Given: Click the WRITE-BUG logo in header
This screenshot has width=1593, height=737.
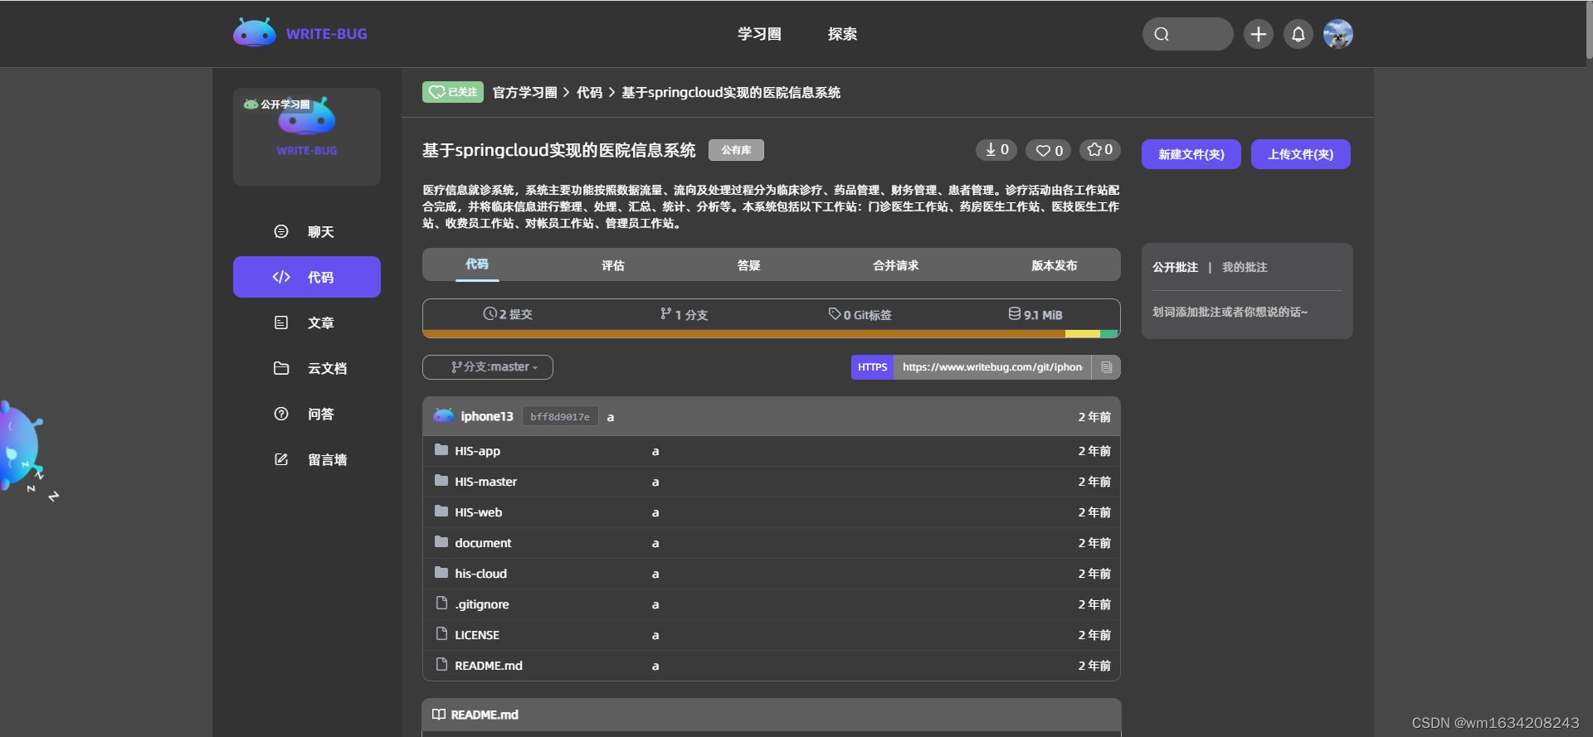Looking at the screenshot, I should point(300,33).
